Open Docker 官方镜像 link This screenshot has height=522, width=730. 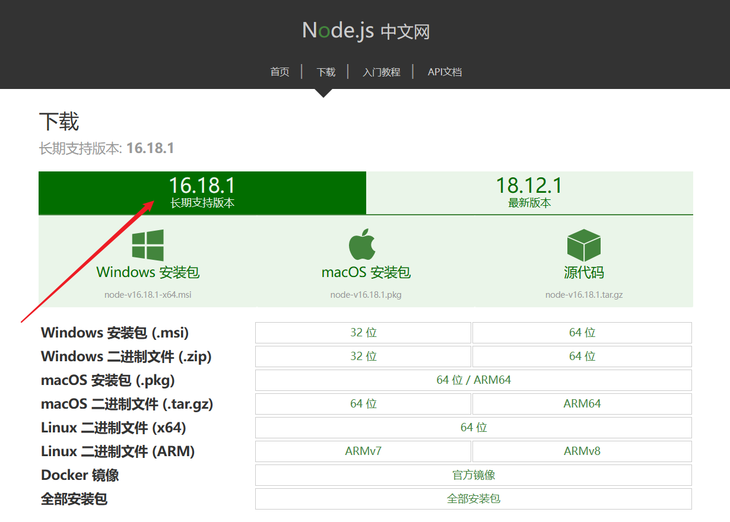point(474,475)
